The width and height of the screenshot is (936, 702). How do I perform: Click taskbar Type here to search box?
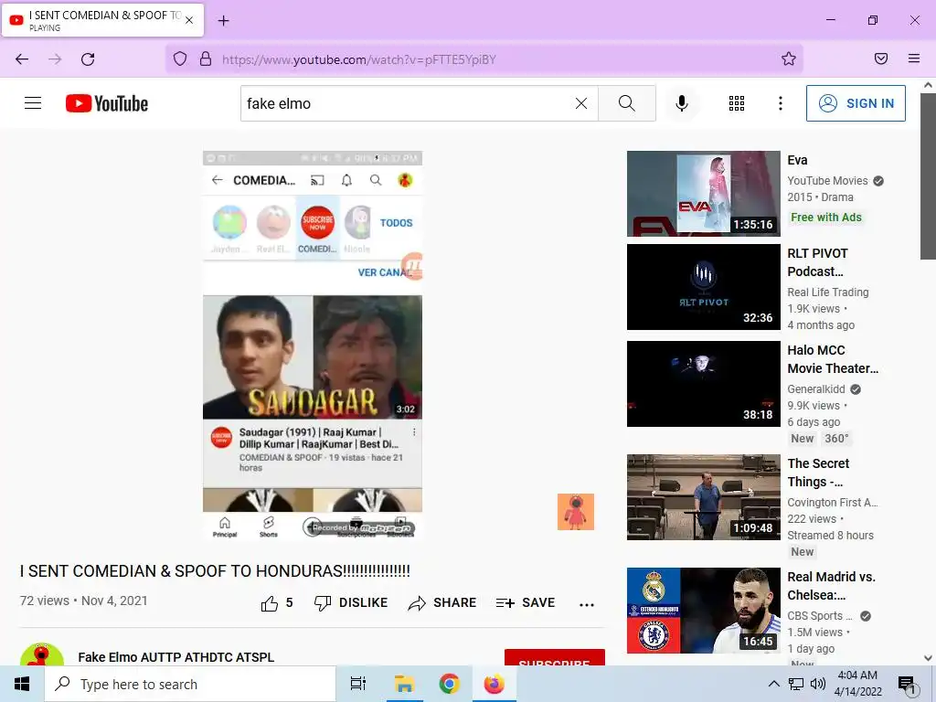click(x=190, y=684)
